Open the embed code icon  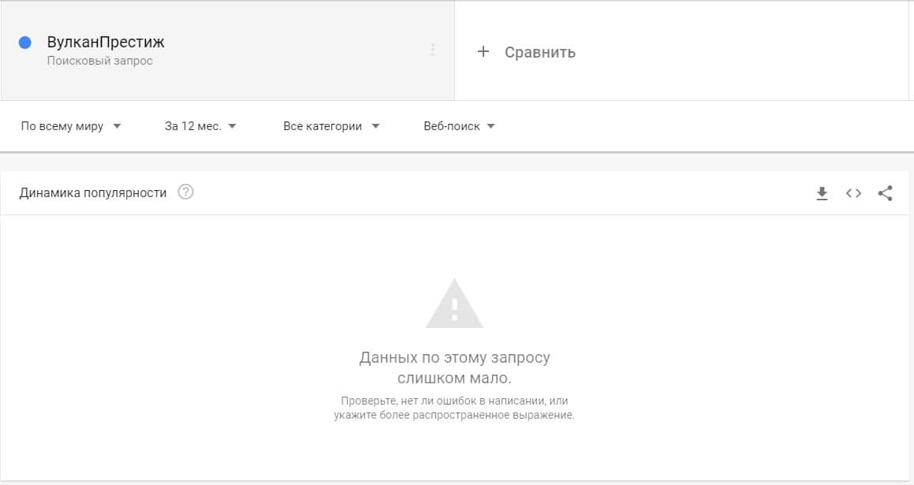(853, 193)
